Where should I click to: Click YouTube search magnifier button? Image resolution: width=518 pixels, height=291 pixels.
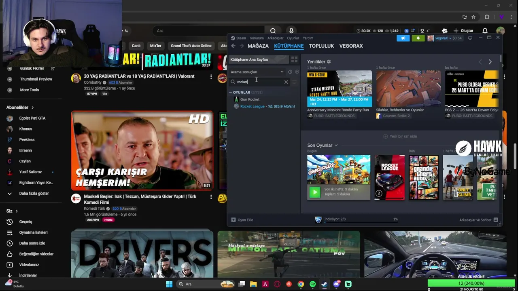(x=273, y=31)
